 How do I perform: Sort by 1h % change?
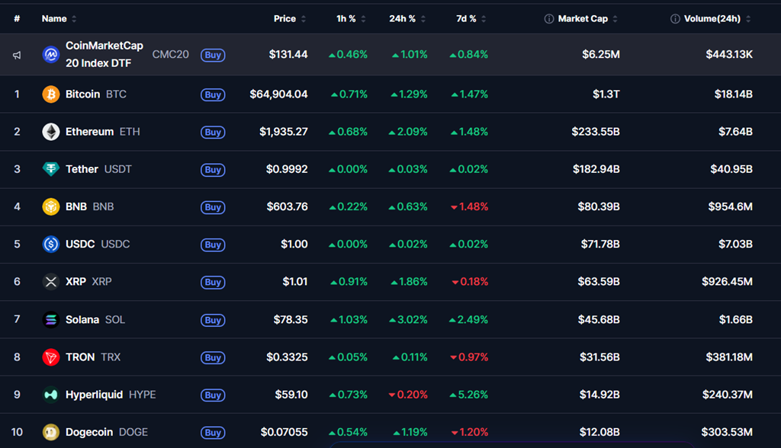(351, 19)
